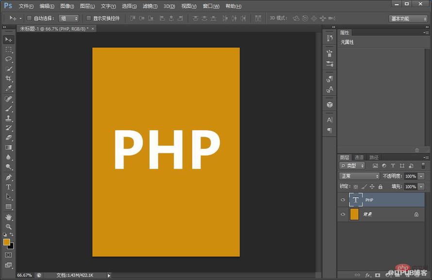Switch to the 通道 tab

point(359,157)
